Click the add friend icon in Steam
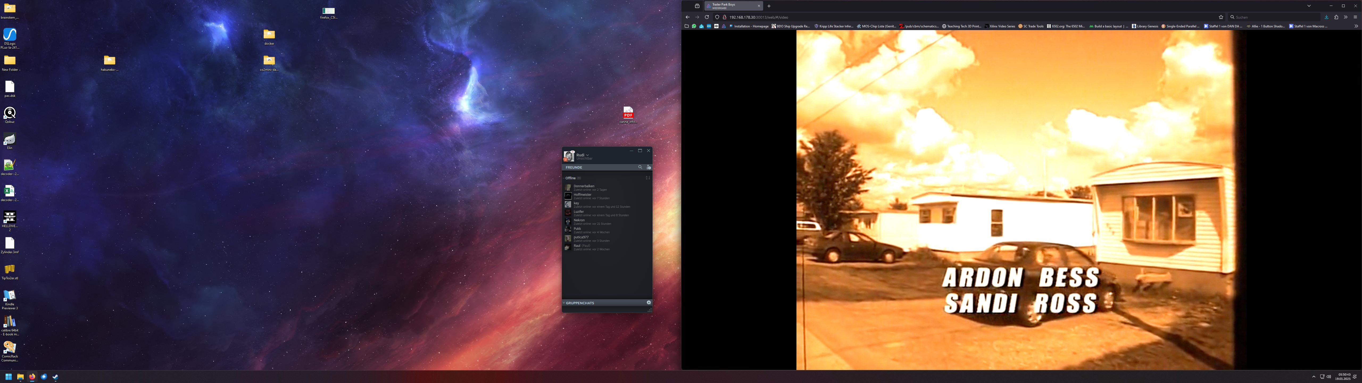This screenshot has width=1362, height=383. pos(649,167)
